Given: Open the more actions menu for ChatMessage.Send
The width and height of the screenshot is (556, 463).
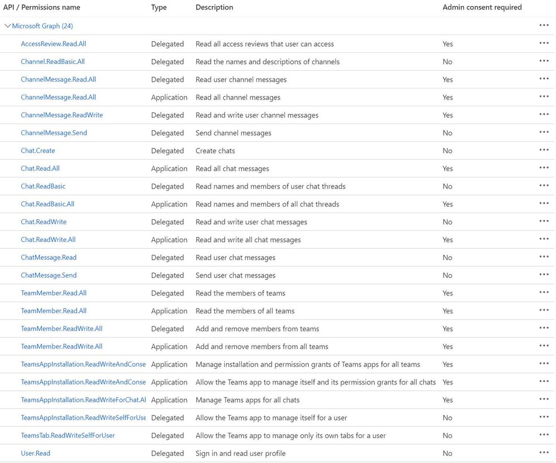Looking at the screenshot, I should pyautogui.click(x=544, y=275).
